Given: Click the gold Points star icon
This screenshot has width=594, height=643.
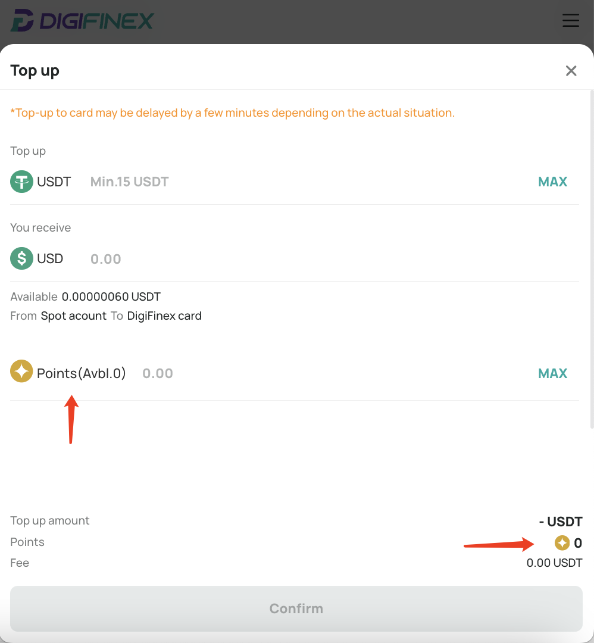Looking at the screenshot, I should (22, 371).
